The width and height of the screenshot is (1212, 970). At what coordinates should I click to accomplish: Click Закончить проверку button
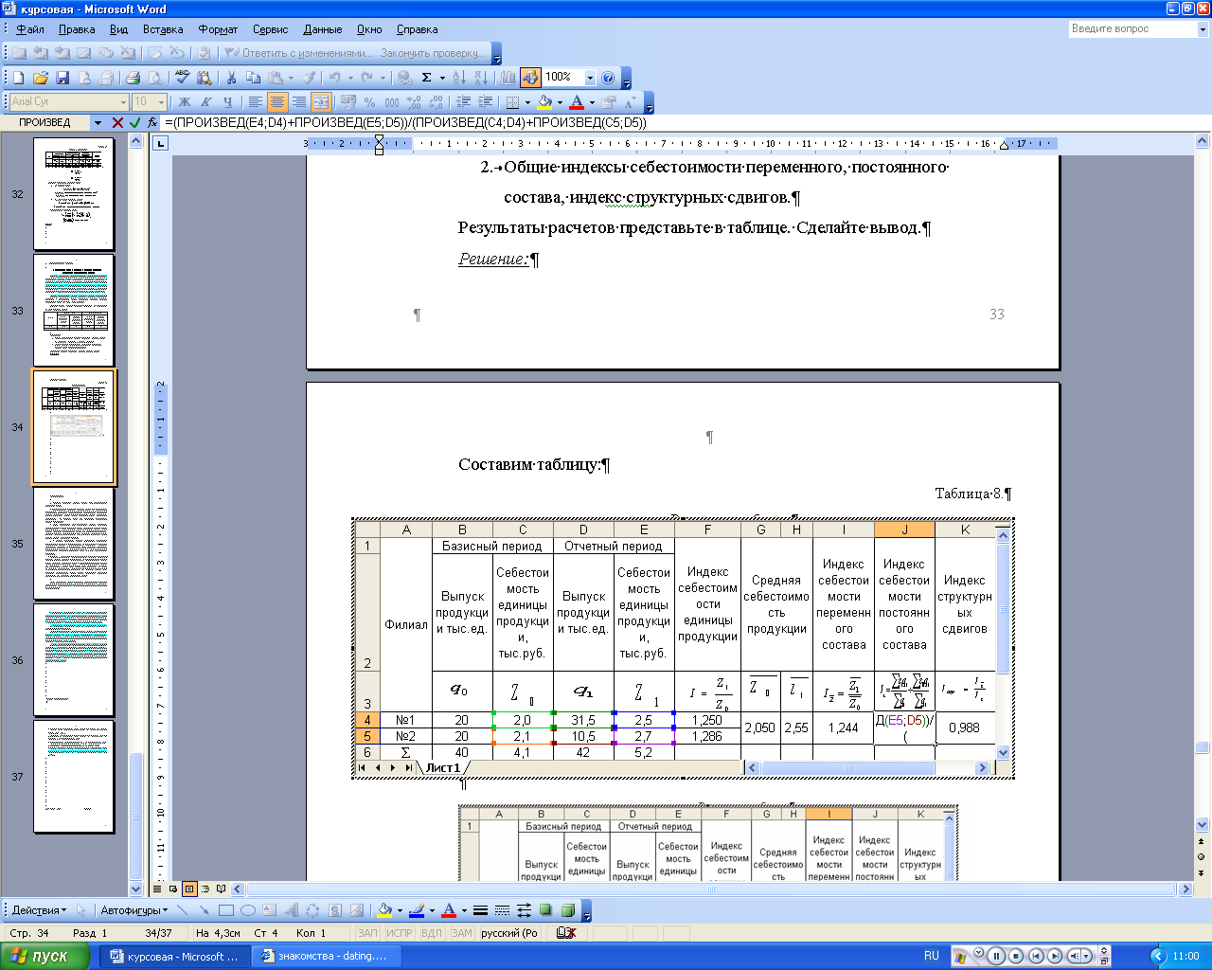pyautogui.click(x=434, y=53)
